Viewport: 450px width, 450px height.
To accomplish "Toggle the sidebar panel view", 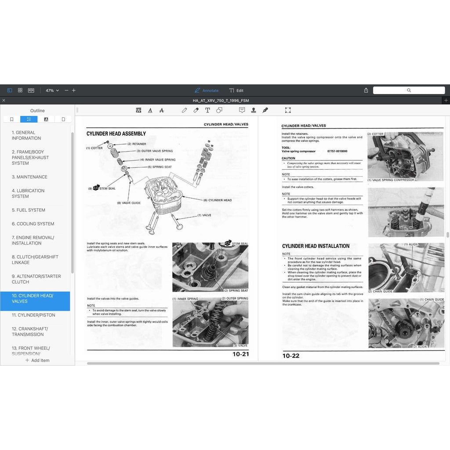I will pos(10,91).
